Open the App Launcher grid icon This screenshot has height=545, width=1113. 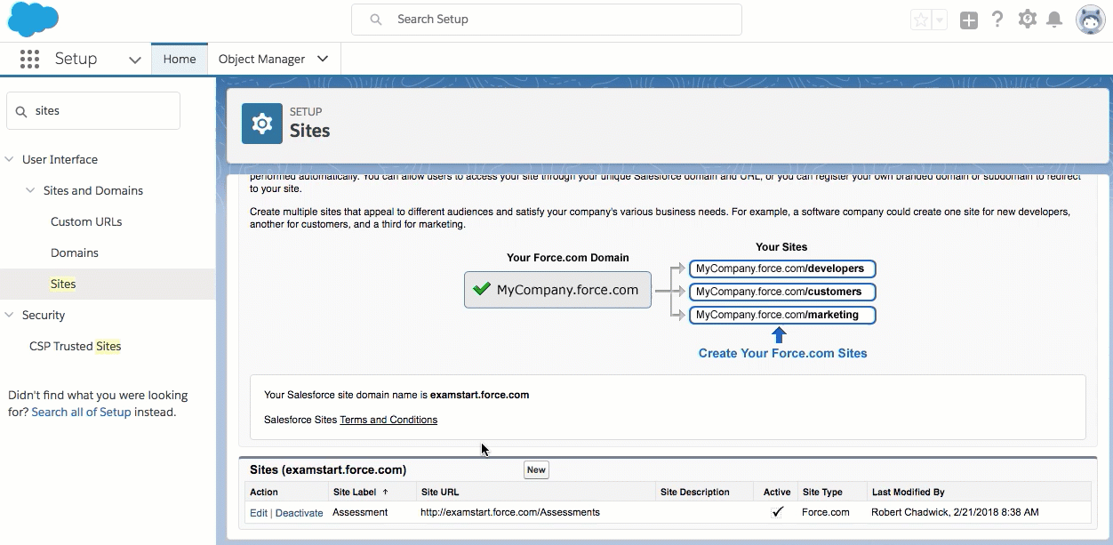point(29,59)
